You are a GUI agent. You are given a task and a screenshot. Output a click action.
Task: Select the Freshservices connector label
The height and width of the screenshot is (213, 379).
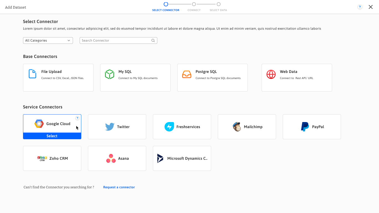click(x=188, y=127)
